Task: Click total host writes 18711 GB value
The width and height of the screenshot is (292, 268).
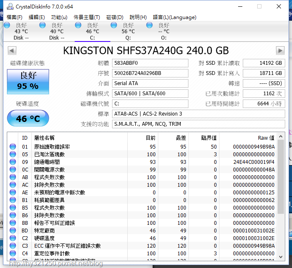Action: pos(264,73)
